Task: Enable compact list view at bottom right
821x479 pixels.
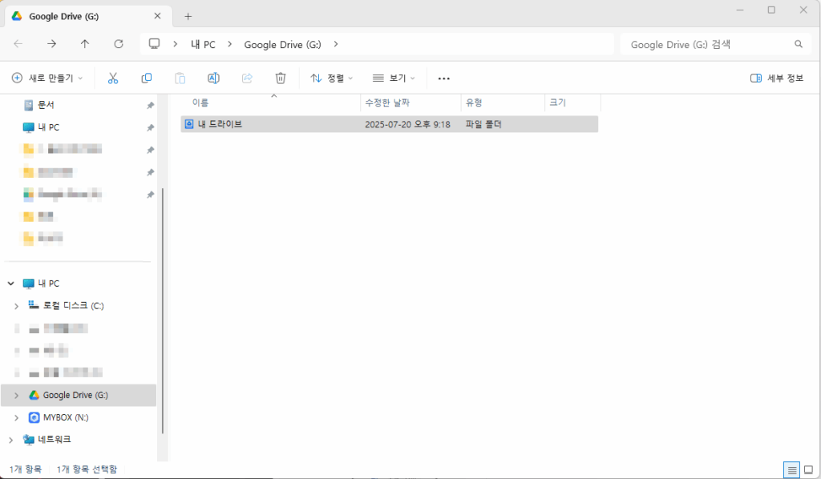Action: tap(792, 470)
